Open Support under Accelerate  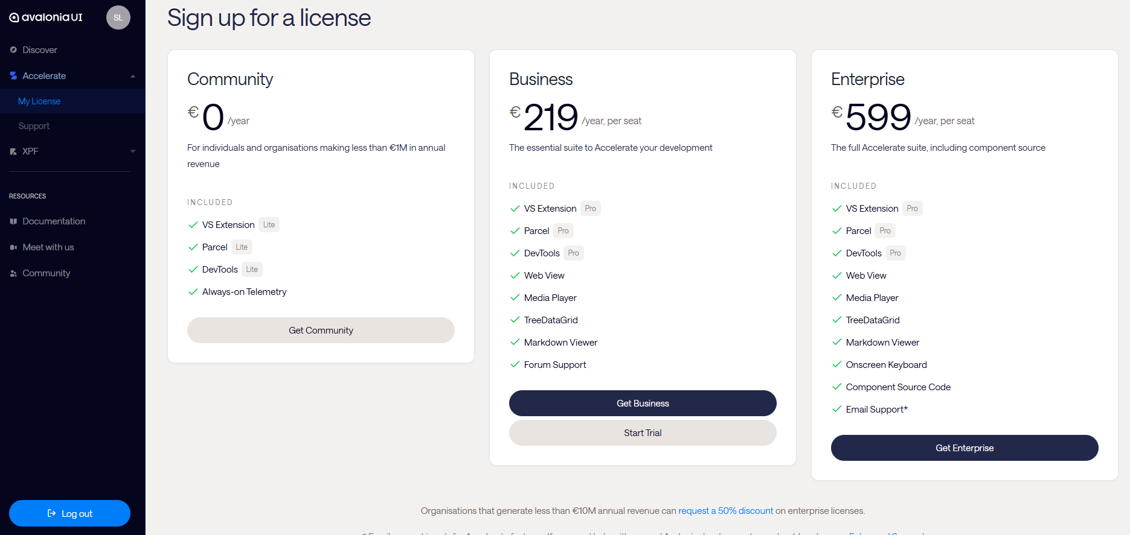click(34, 126)
